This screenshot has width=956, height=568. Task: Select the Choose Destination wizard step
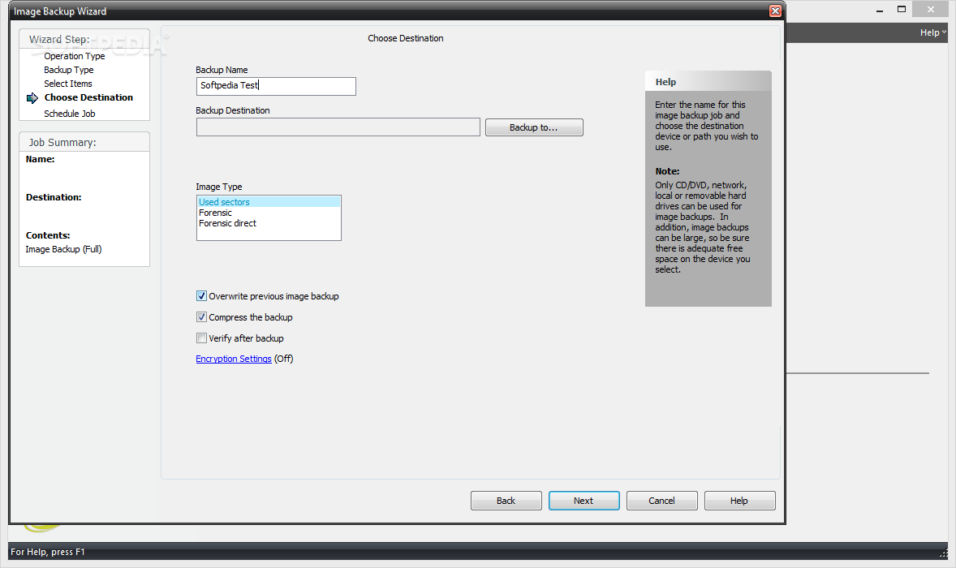88,97
